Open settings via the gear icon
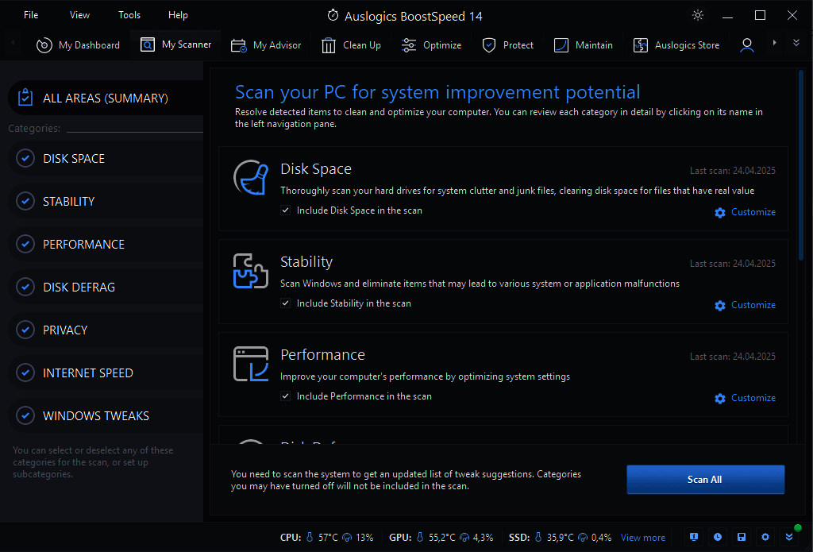The height and width of the screenshot is (552, 813). (765, 537)
